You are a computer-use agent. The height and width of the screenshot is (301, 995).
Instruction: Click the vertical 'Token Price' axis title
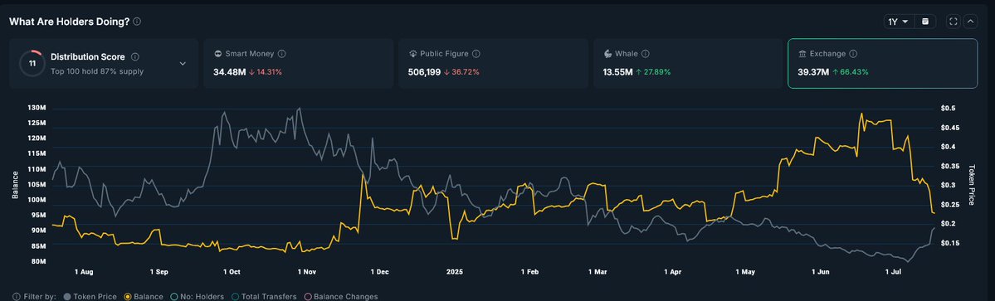[971, 184]
